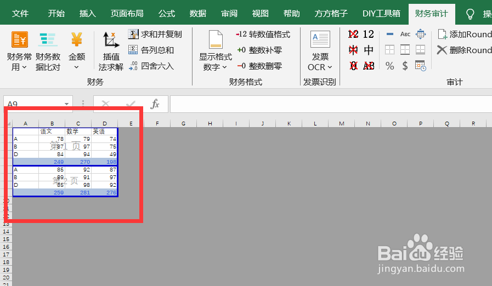Switch to 方方格子 tab
492x286 pixels.
point(331,14)
